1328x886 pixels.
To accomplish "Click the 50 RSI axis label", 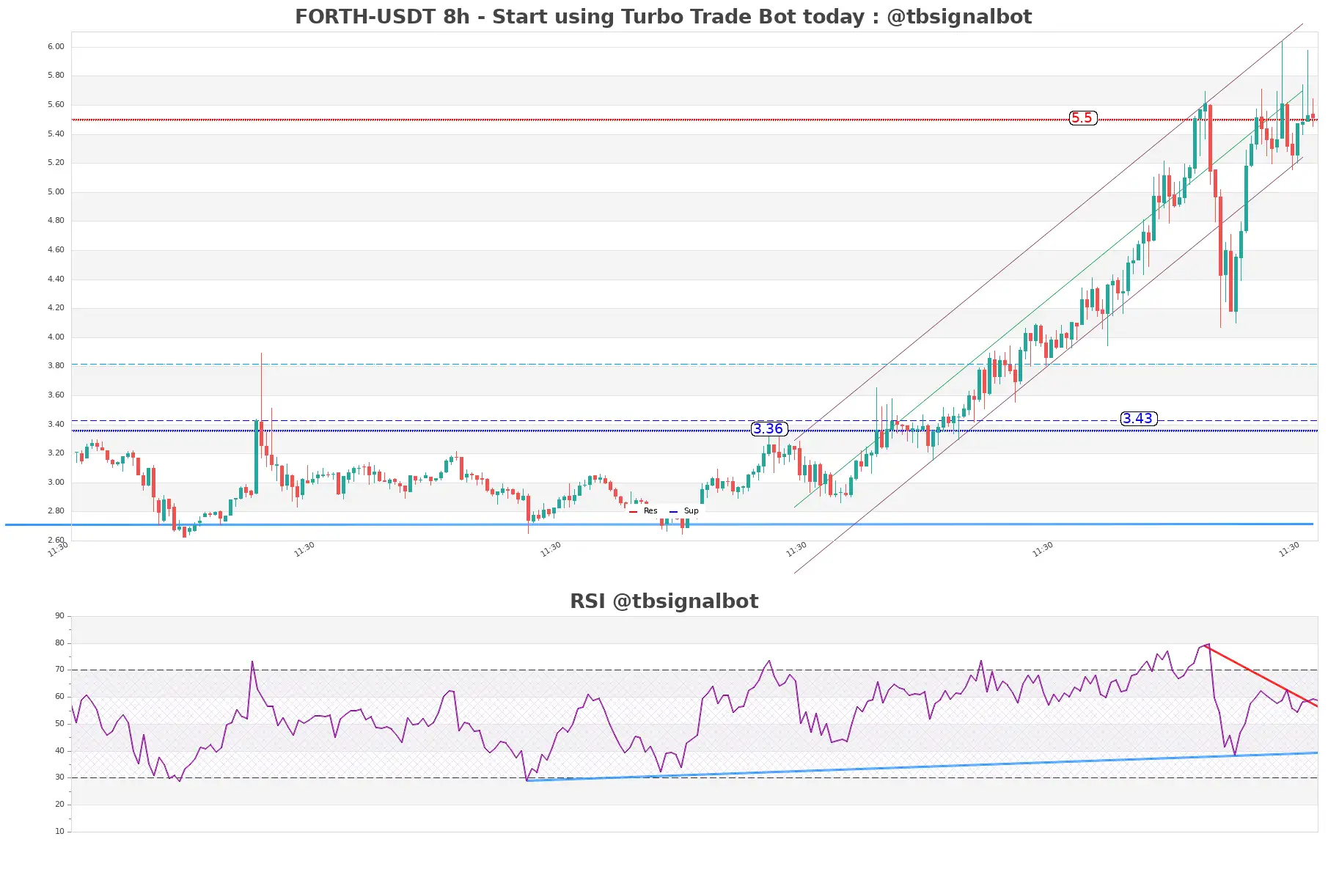I will (x=59, y=724).
